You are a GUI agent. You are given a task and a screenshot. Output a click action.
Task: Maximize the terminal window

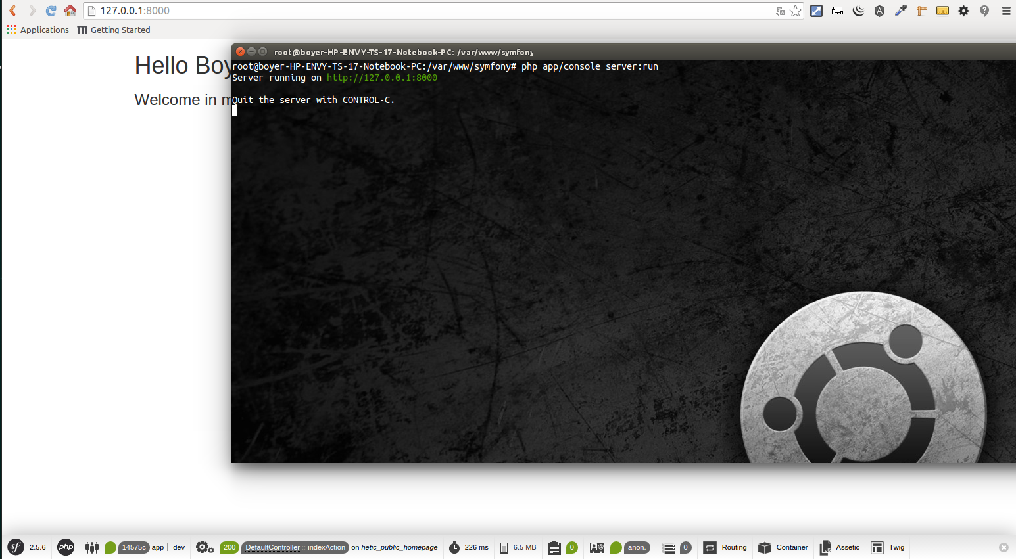click(x=262, y=51)
